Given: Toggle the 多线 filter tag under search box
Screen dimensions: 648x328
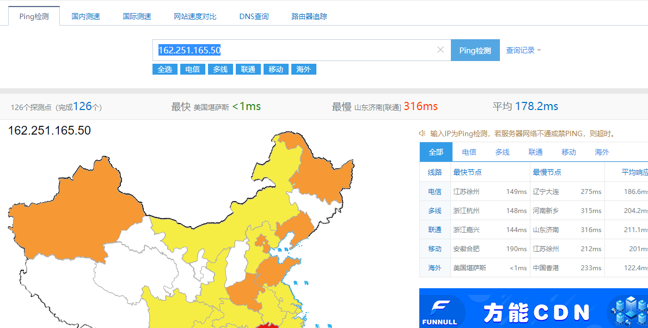Looking at the screenshot, I should [x=220, y=69].
